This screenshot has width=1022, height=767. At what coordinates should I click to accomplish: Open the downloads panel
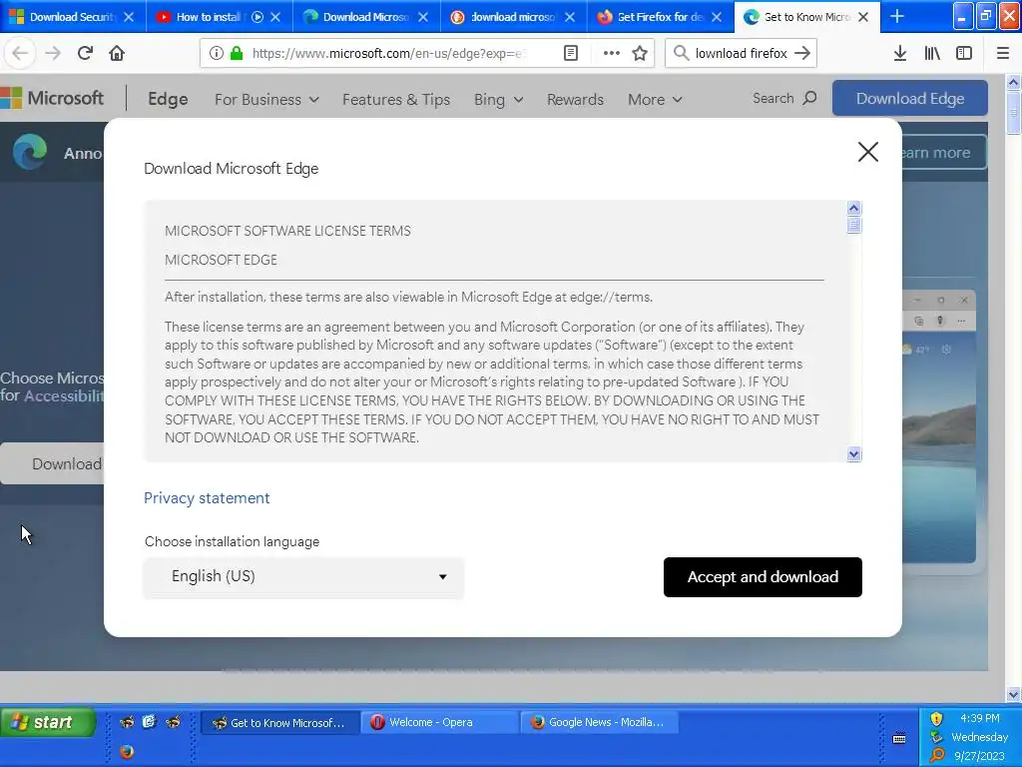click(x=900, y=54)
